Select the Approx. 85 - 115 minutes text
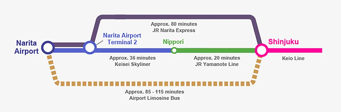Viewport: 341px width, 112px height. point(154,92)
